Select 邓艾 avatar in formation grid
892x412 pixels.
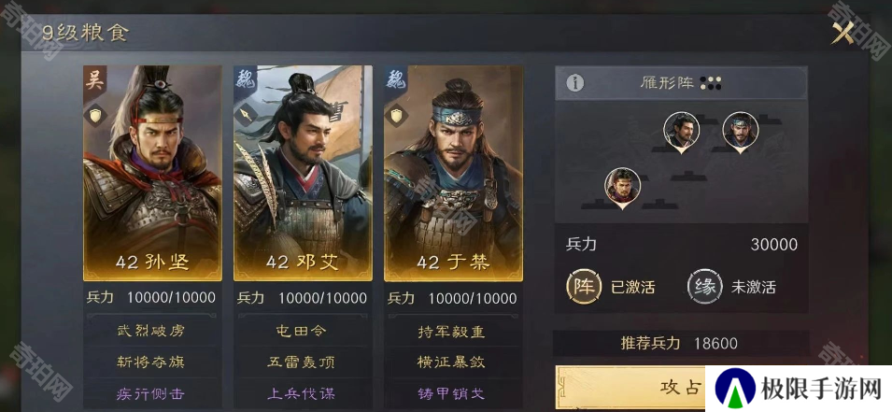click(682, 132)
